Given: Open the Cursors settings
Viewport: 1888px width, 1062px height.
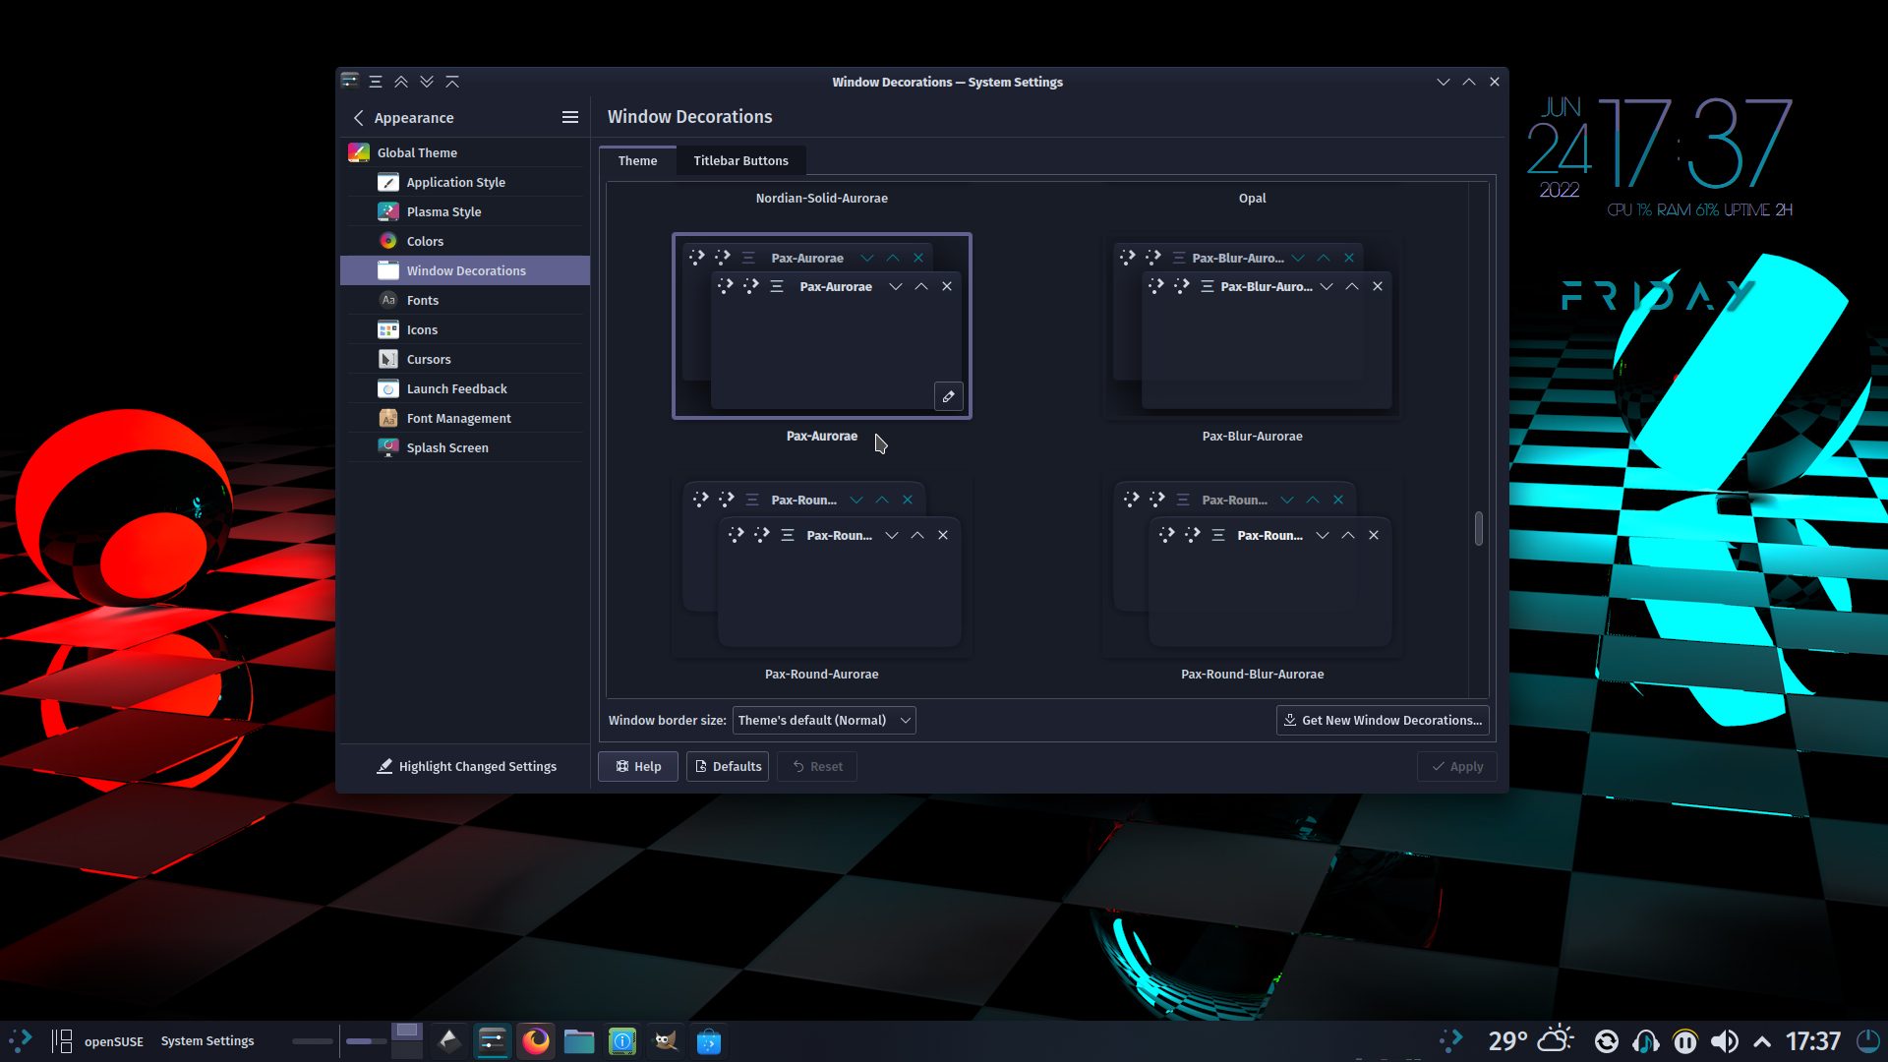Looking at the screenshot, I should (x=465, y=359).
